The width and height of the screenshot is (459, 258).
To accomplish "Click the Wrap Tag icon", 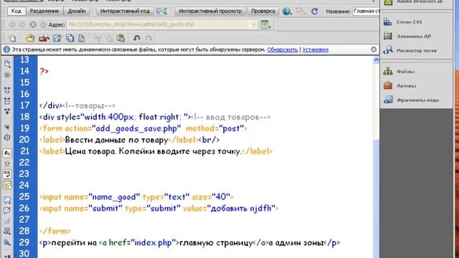I will pyautogui.click(x=7, y=221).
